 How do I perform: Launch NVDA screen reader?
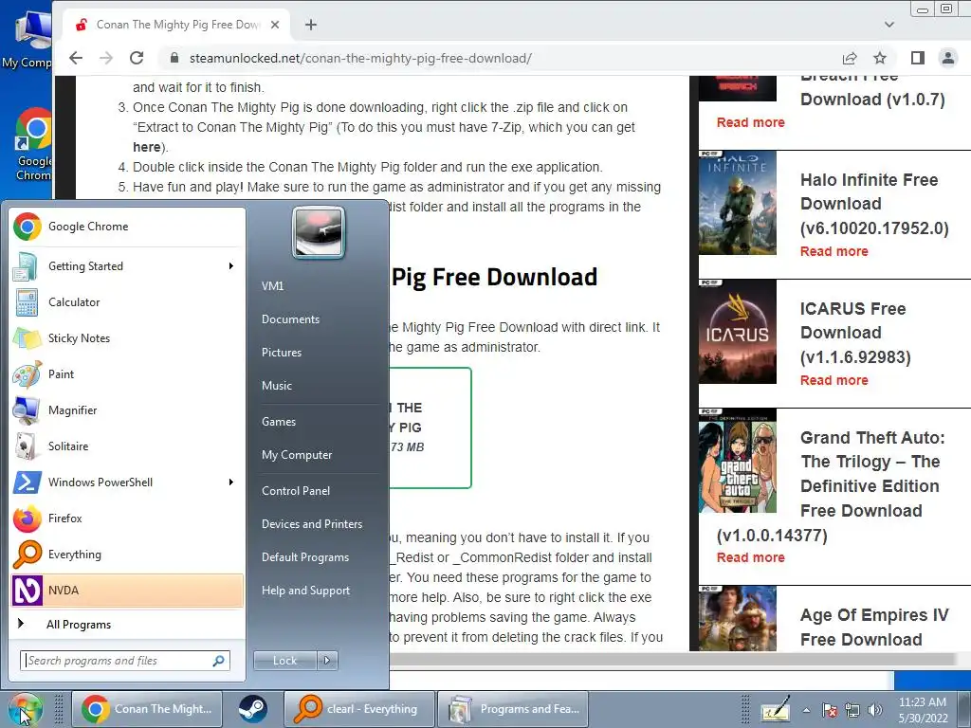[127, 590]
